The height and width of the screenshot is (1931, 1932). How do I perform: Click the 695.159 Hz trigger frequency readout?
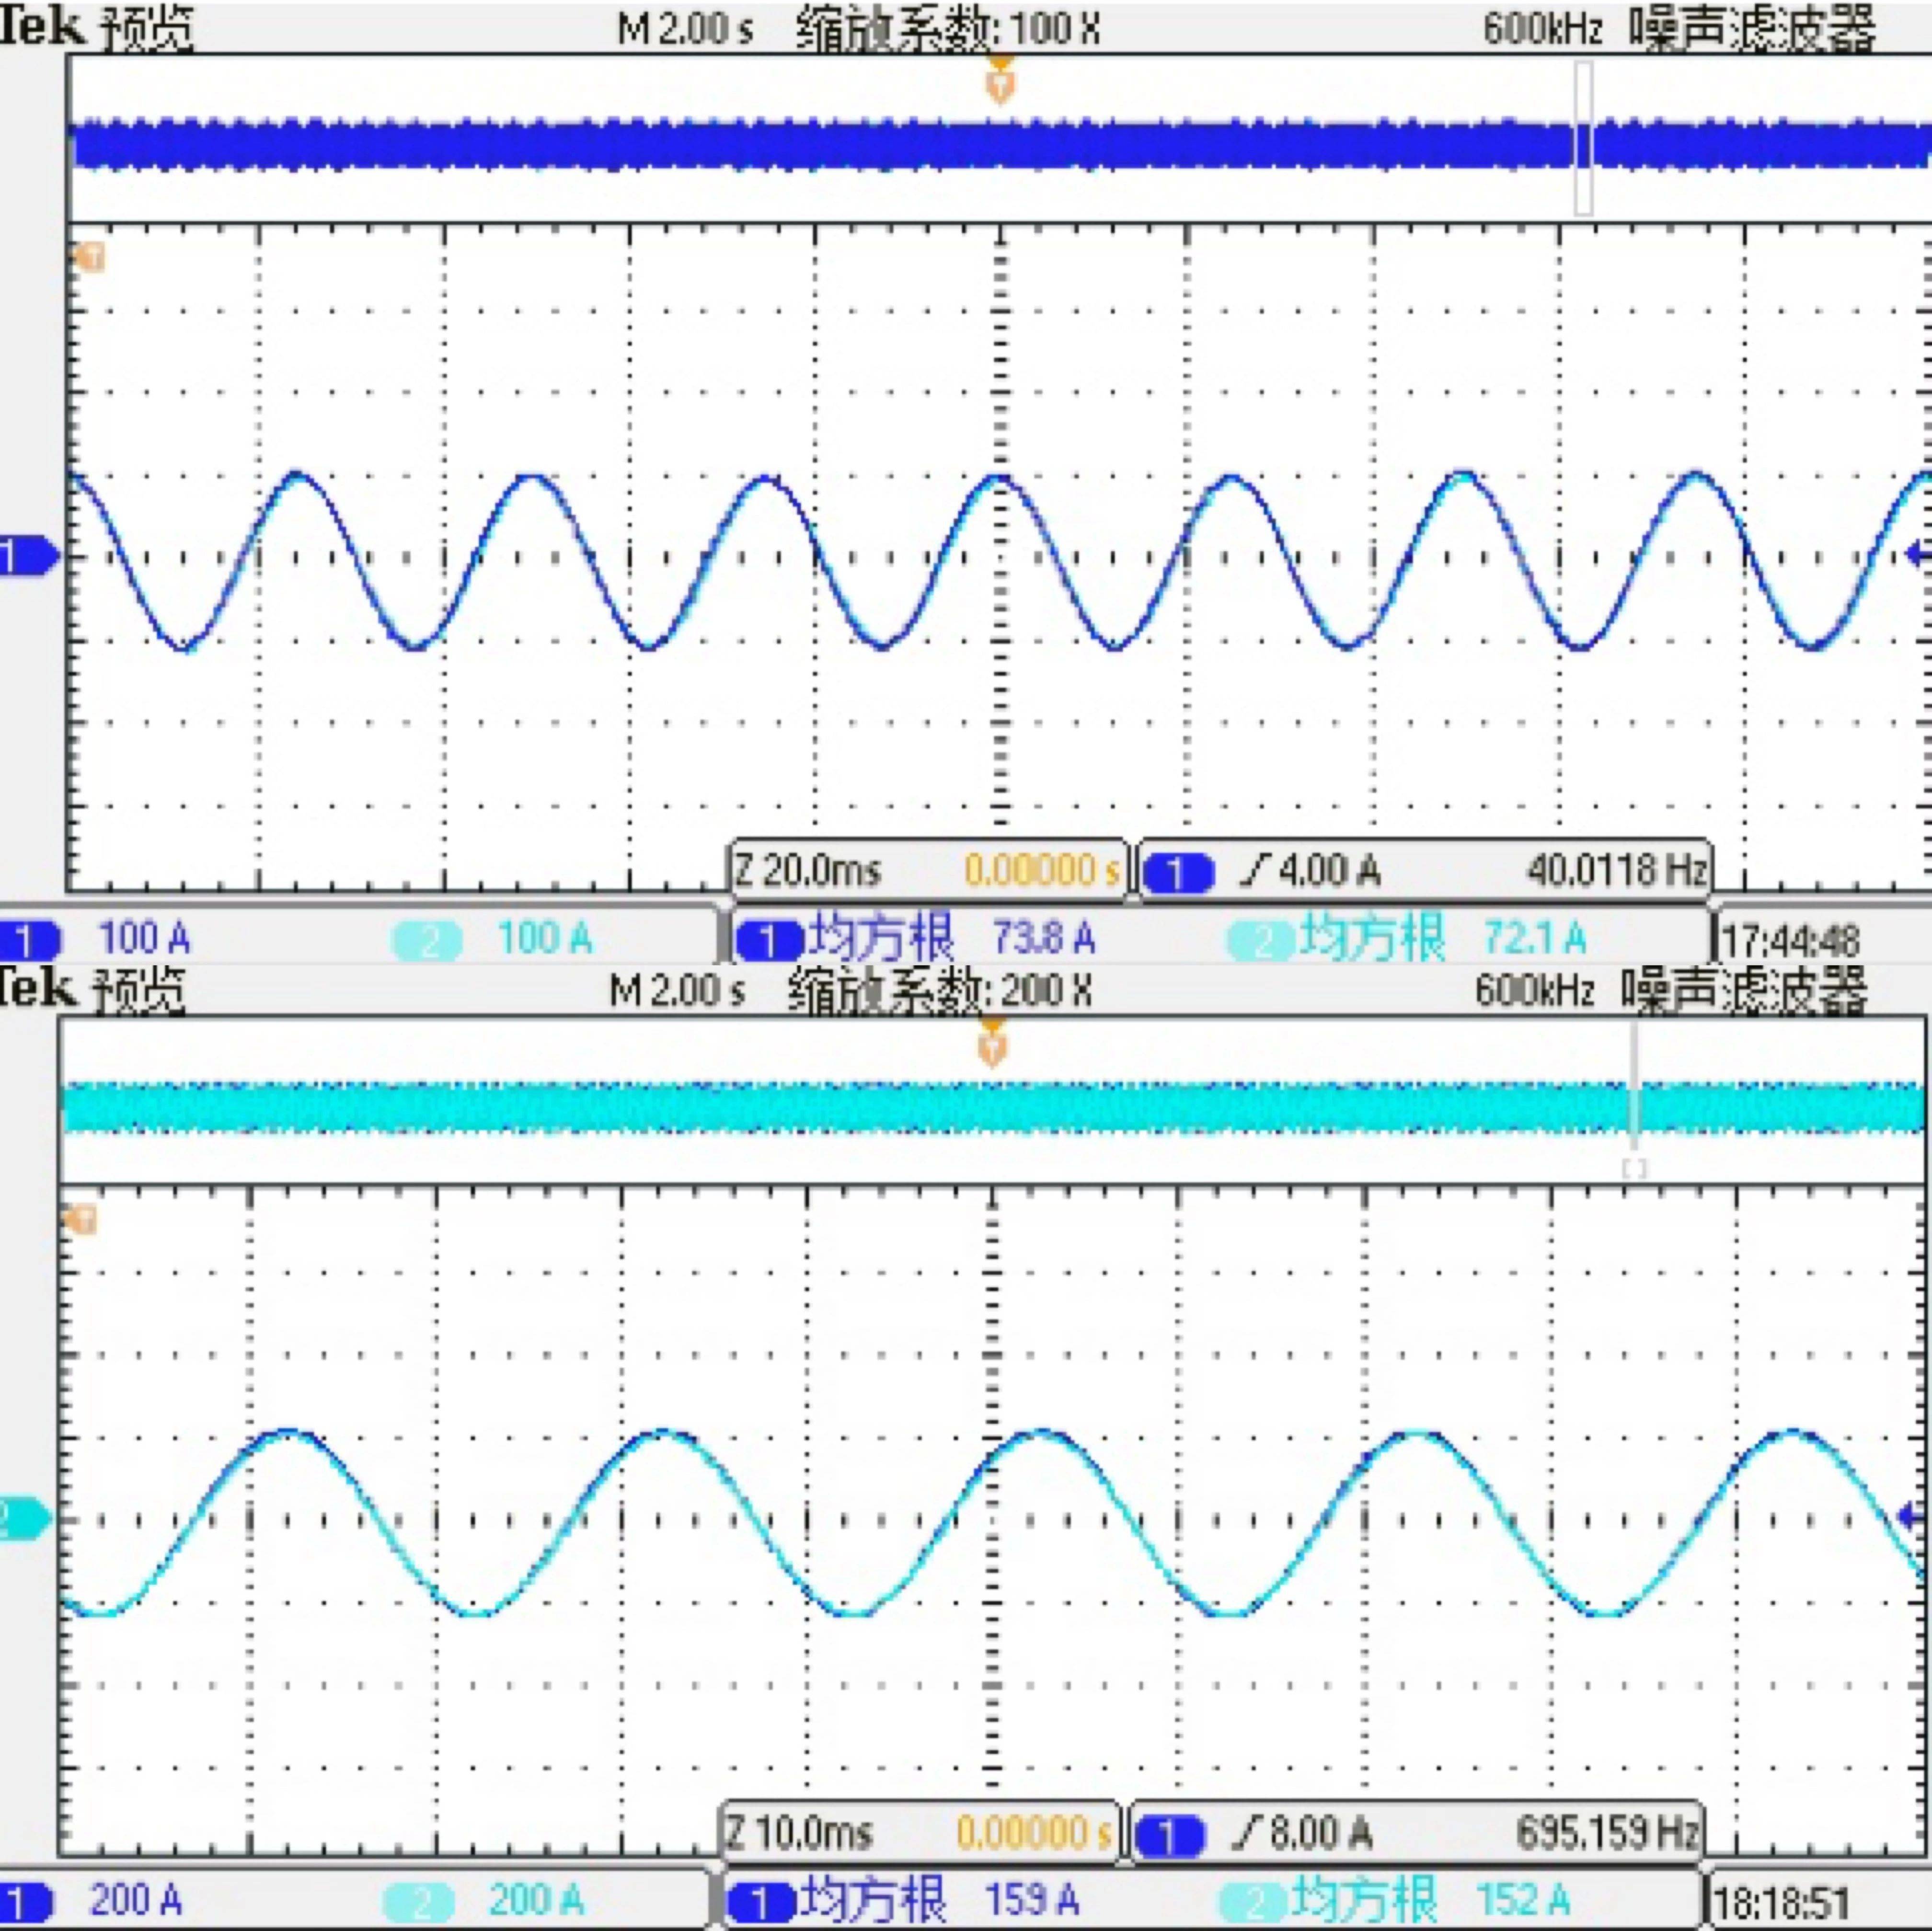point(1607,1832)
